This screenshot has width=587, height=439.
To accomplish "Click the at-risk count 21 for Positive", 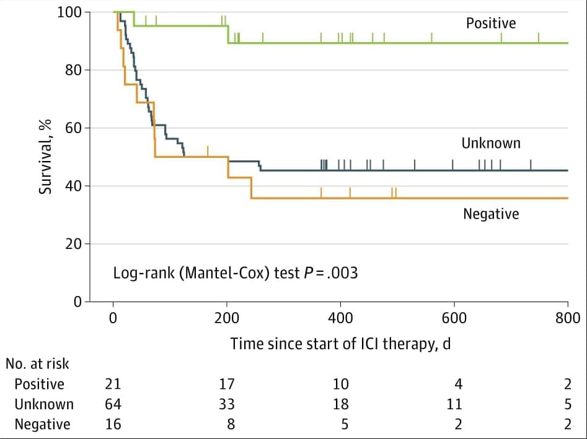I will [113, 384].
